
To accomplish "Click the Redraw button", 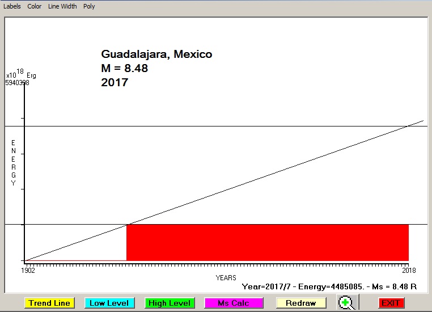I will 300,303.
